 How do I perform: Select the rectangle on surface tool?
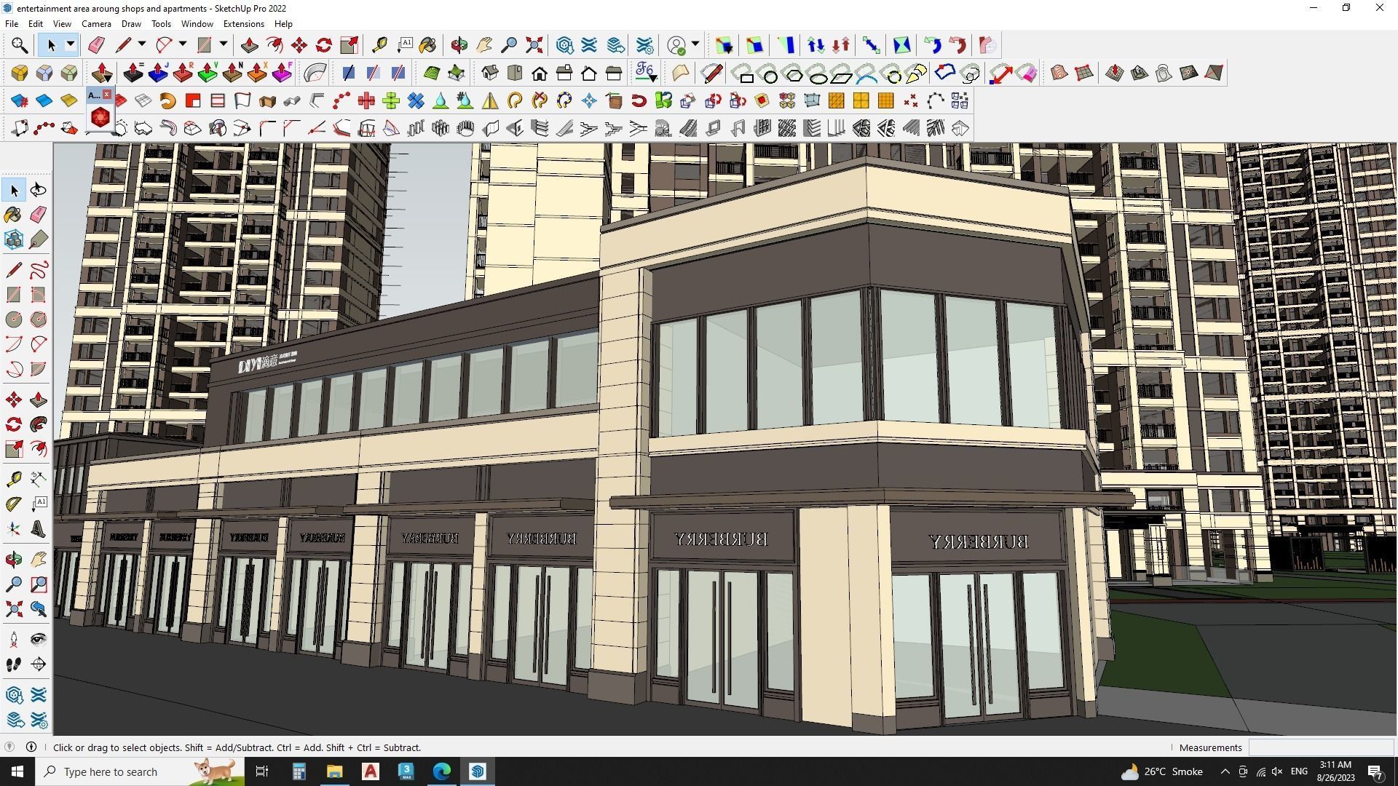pyautogui.click(x=745, y=75)
